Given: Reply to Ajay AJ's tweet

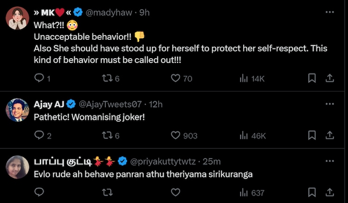Looking at the screenshot, I should [x=39, y=135].
